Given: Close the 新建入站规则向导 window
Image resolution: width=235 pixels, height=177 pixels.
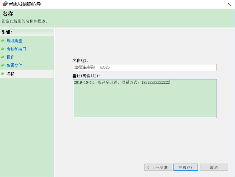Looking at the screenshot, I should tap(229, 4).
